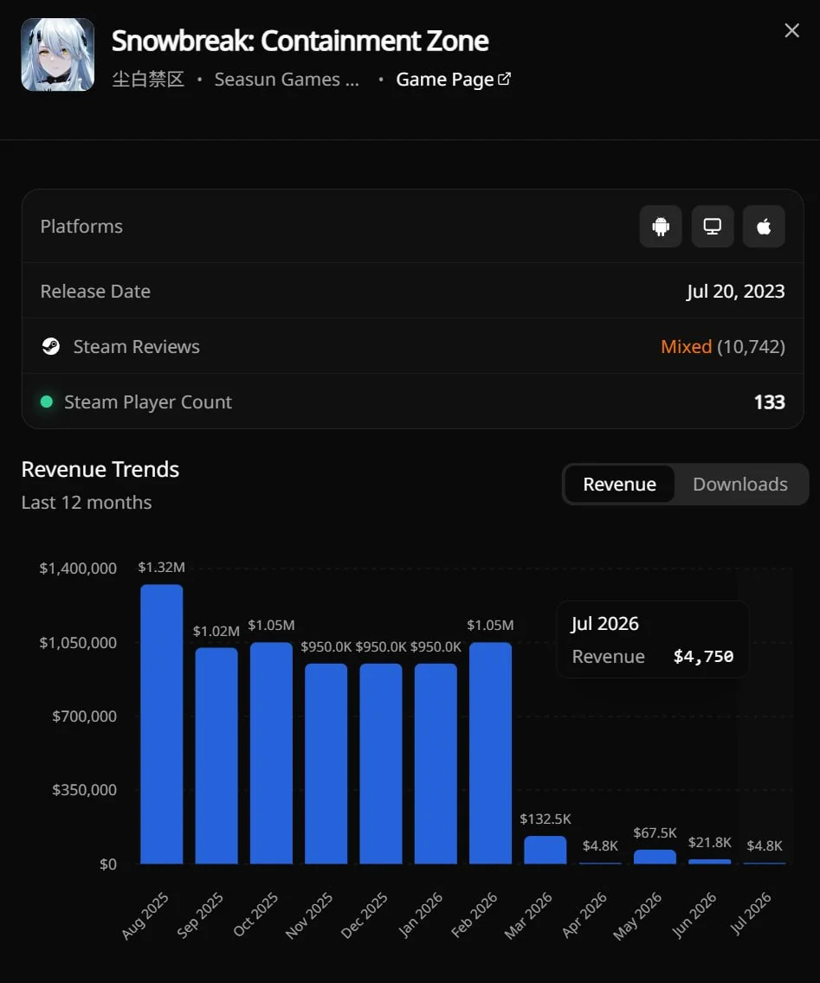Click the desktop PC platform icon
This screenshot has width=820, height=983.
click(x=712, y=227)
